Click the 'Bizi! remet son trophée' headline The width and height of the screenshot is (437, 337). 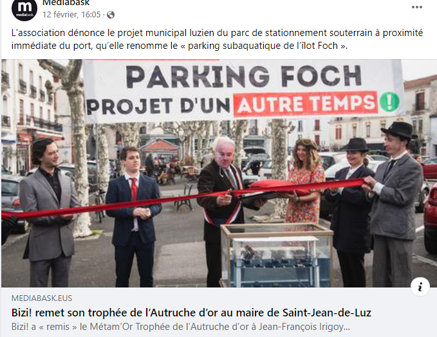click(191, 313)
